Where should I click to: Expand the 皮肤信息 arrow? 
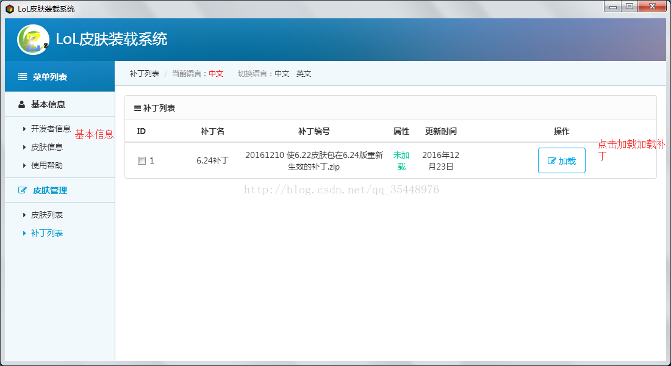(24, 147)
